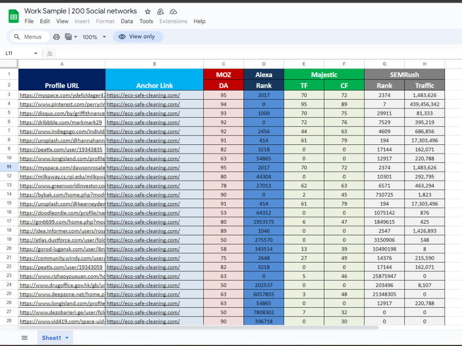Click the TF sub-header cell
462x346 pixels.
click(304, 85)
